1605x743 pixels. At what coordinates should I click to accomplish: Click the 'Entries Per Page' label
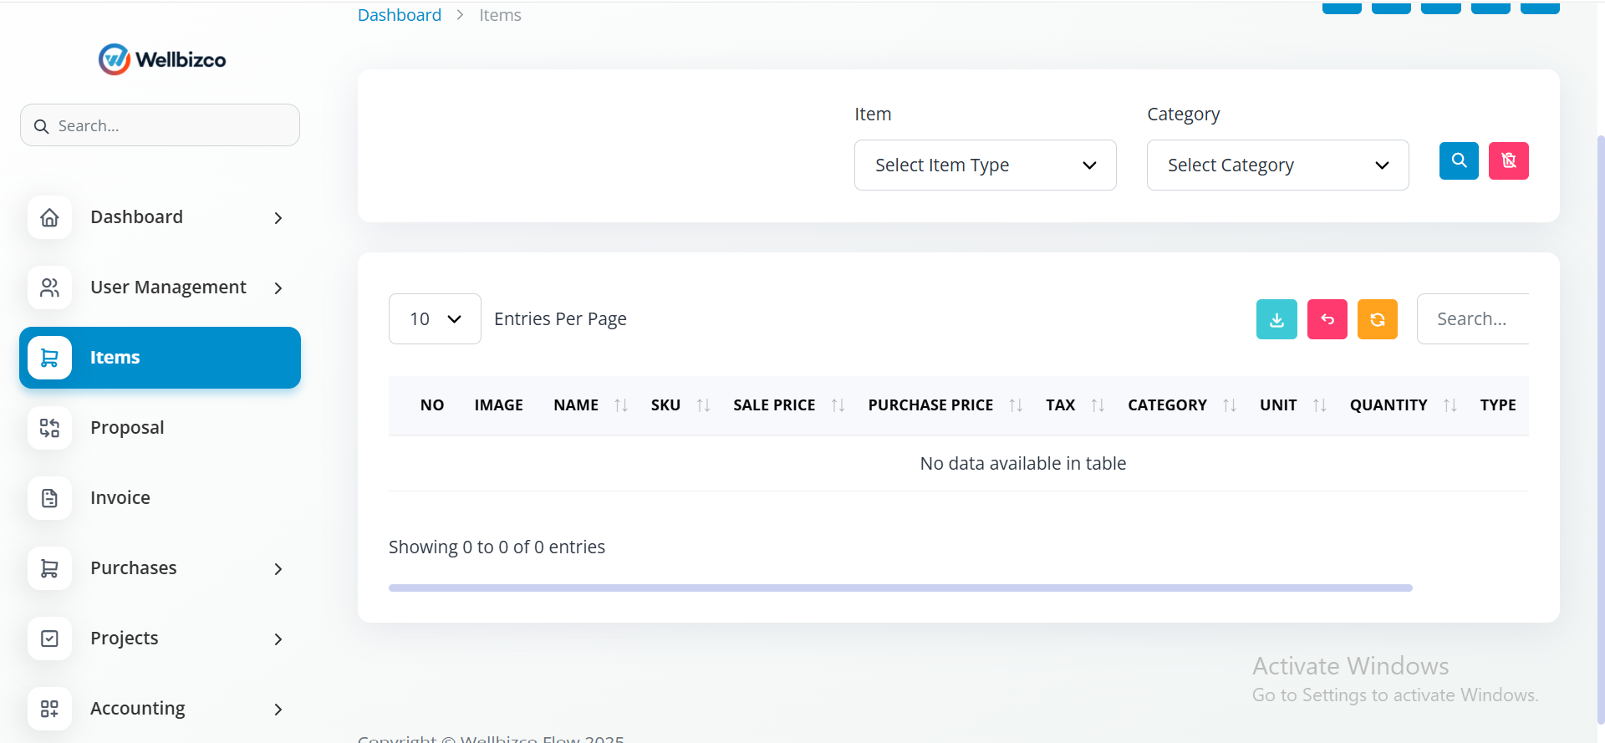[560, 319]
